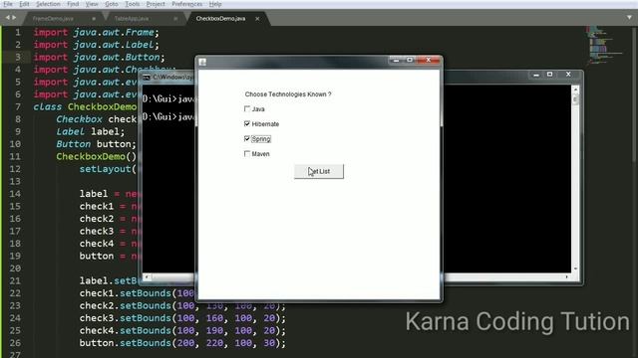Check the Java checkbox
Screen dimensions: 638x358
click(x=247, y=108)
